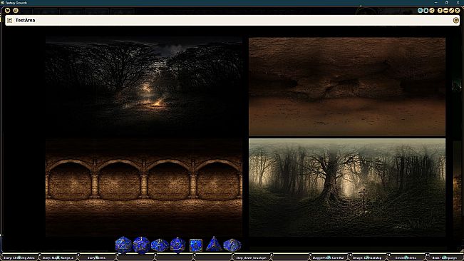464x261 pixels.
Task: Minimize the TestArea image panel
Action: tap(446, 11)
